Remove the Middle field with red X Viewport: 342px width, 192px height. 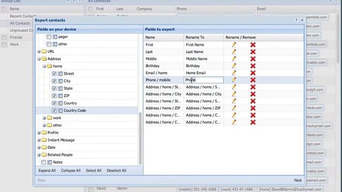point(253,59)
